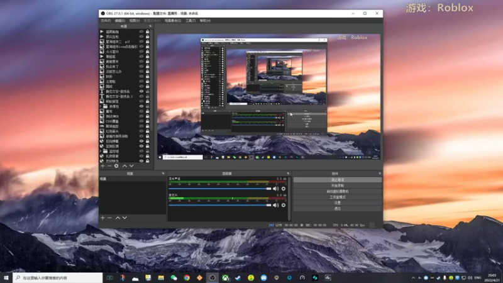Show the 机会来了 source
Image resolution: width=503 pixels, height=283 pixels.
click(141, 67)
